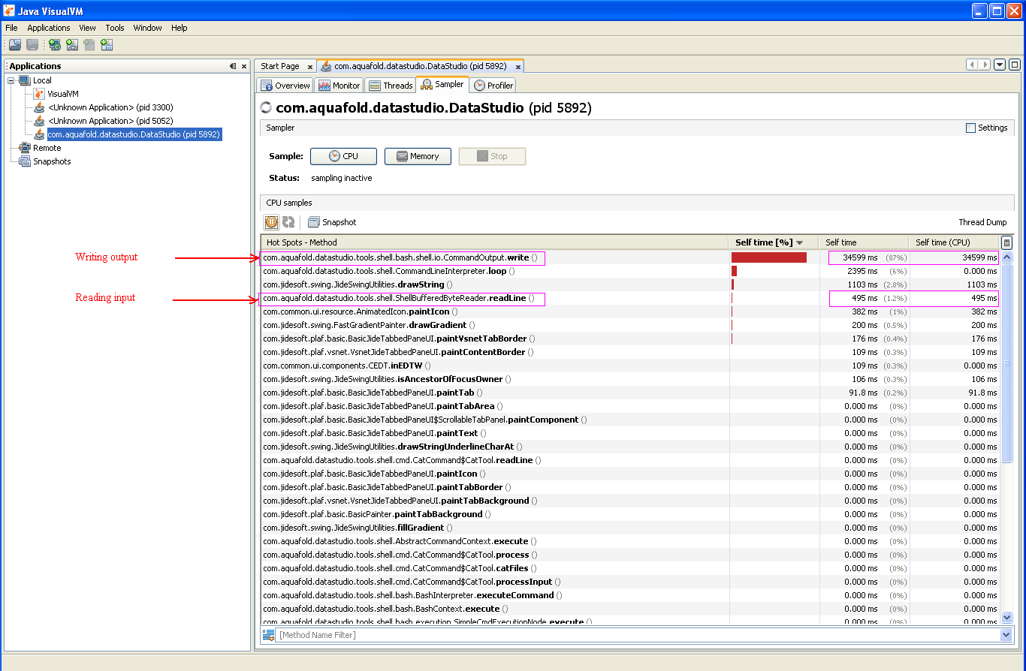Click the Load snapshot toolbar icon
Image resolution: width=1026 pixels, height=671 pixels.
click(15, 45)
